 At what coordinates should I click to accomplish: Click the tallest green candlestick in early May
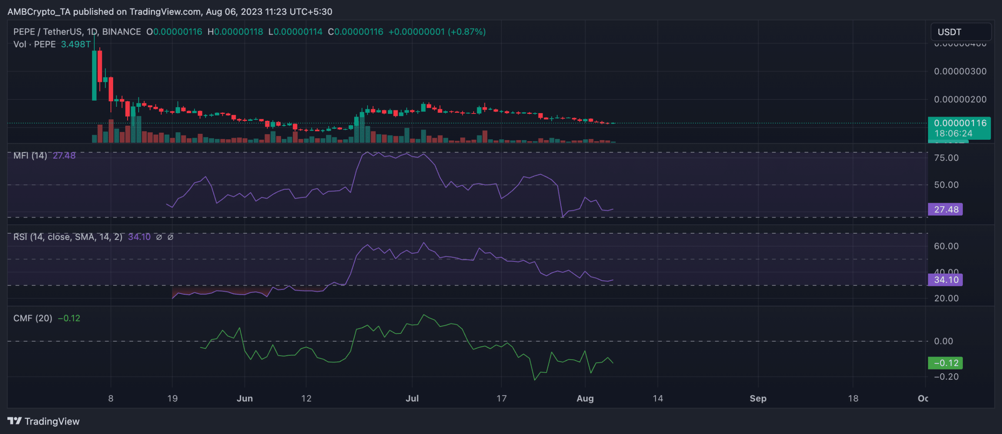pos(94,75)
